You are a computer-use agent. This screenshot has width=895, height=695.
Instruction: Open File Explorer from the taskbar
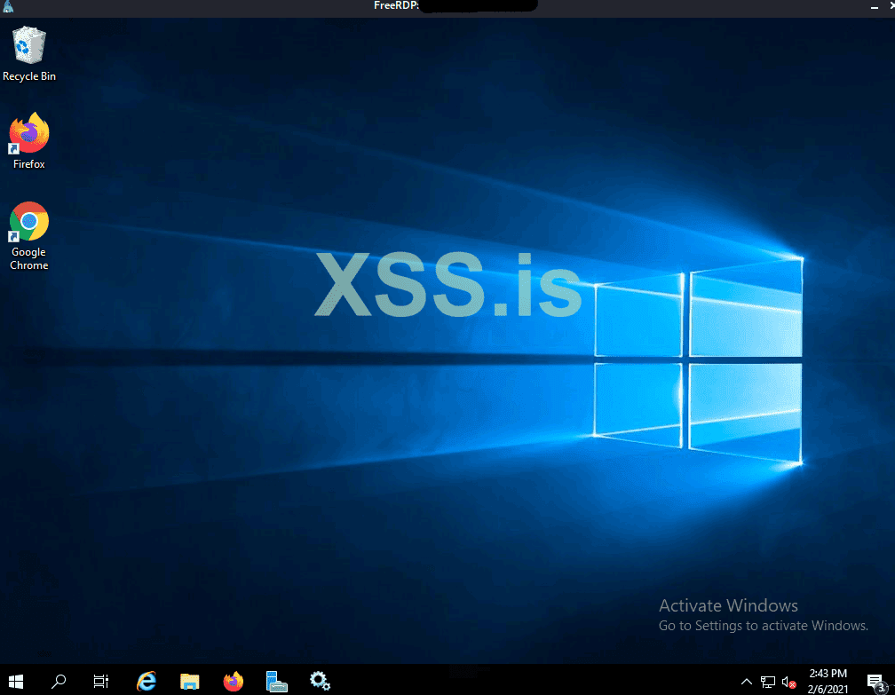point(189,682)
